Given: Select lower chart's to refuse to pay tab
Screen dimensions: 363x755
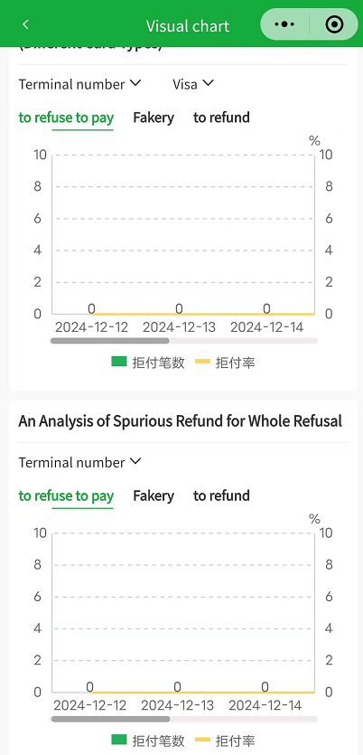Looking at the screenshot, I should [x=66, y=495].
